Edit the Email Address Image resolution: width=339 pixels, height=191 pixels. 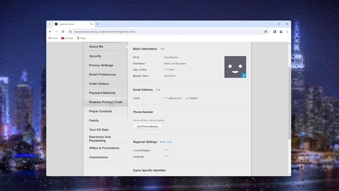158,90
